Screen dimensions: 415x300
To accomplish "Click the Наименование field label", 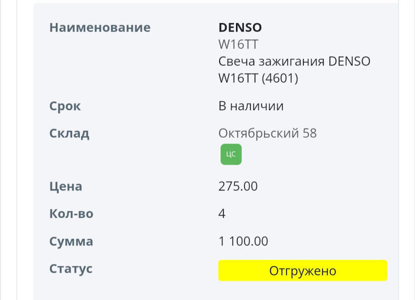I will pos(100,28).
